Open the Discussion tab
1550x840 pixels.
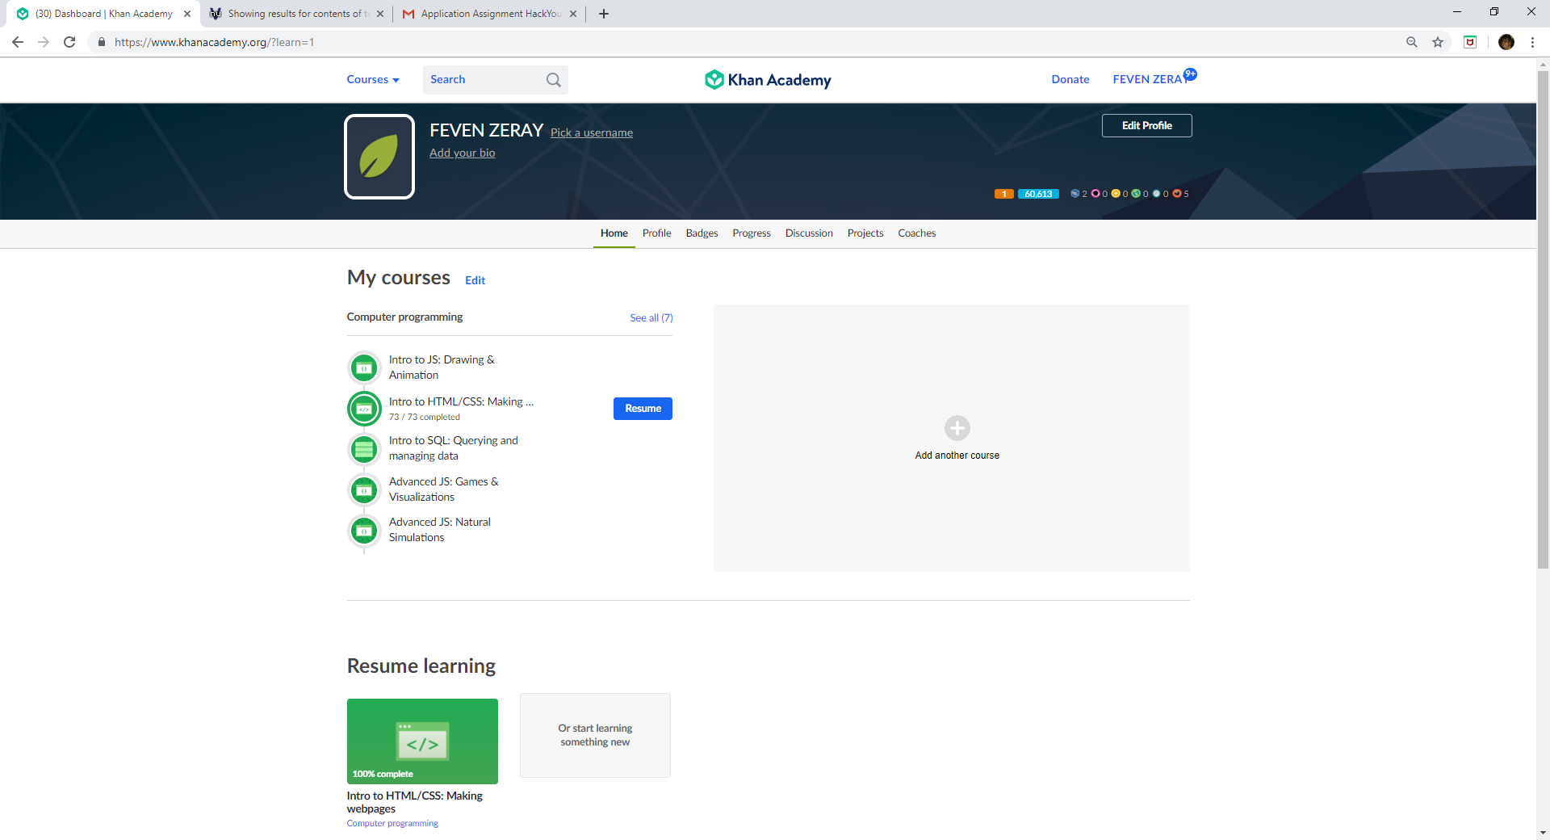pyautogui.click(x=809, y=233)
